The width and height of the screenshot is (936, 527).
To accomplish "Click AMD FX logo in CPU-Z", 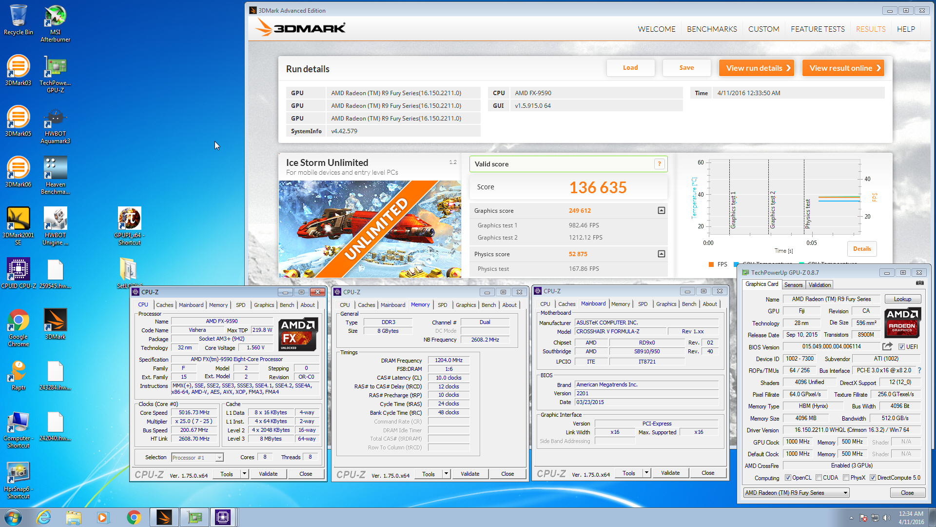I will tap(298, 334).
